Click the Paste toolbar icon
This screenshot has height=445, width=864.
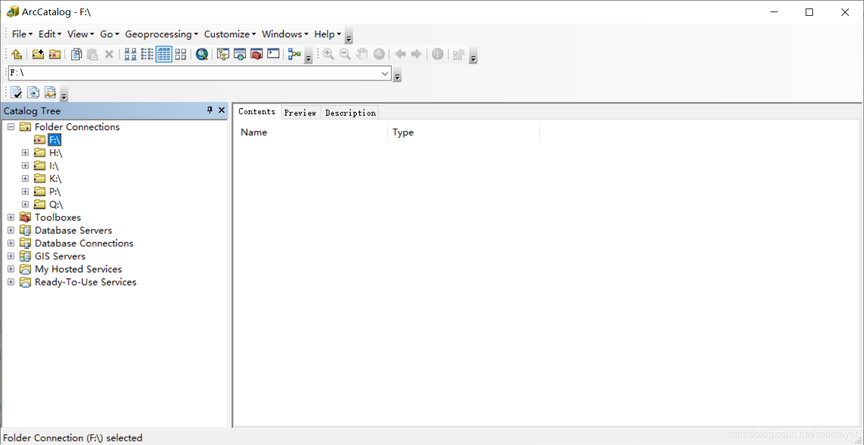(92, 54)
